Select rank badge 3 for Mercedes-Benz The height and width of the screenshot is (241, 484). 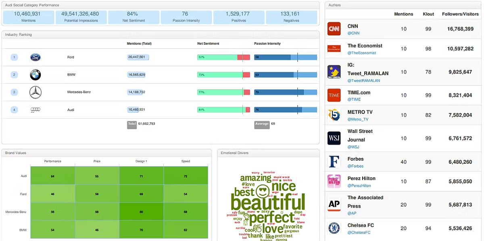pos(14,92)
